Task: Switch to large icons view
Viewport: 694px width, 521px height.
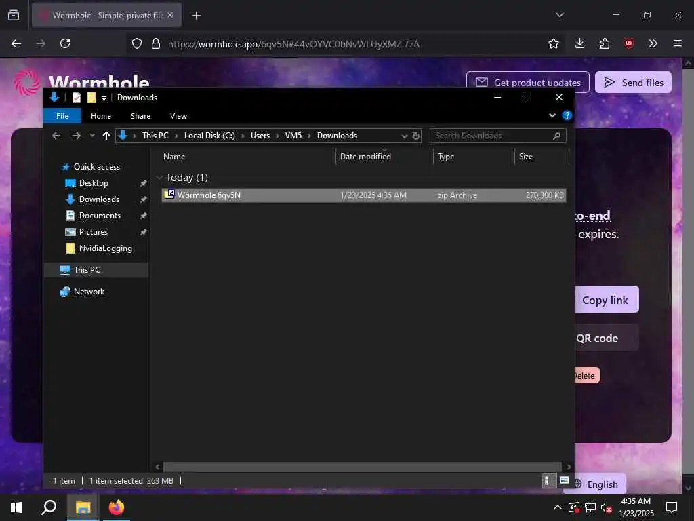Action: [565, 481]
